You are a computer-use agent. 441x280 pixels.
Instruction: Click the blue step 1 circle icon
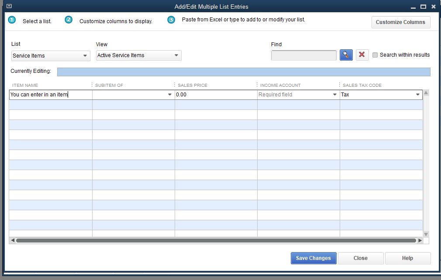[x=12, y=20]
